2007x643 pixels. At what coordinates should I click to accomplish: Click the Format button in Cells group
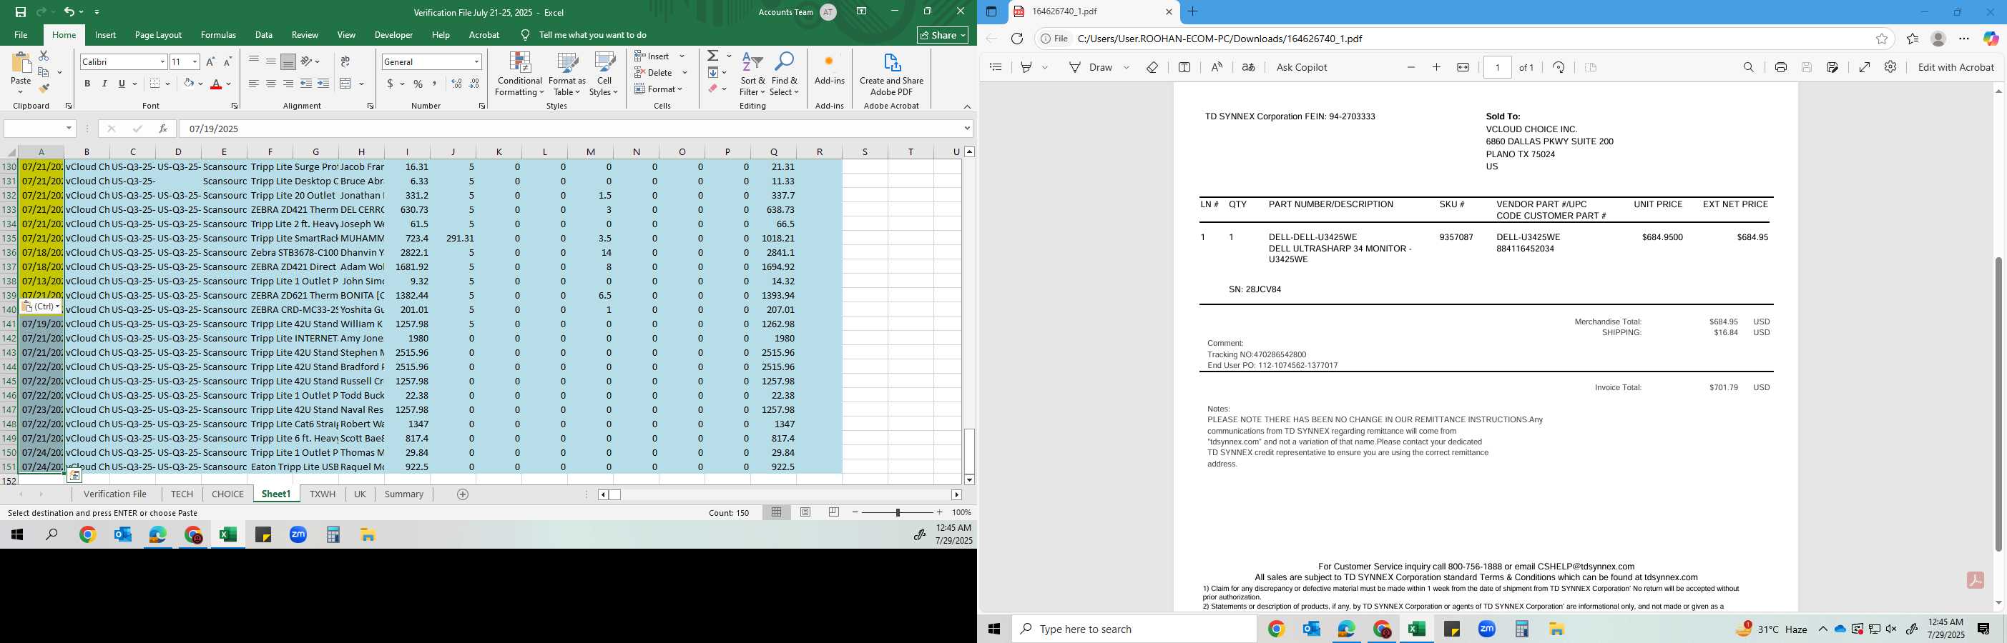point(659,89)
